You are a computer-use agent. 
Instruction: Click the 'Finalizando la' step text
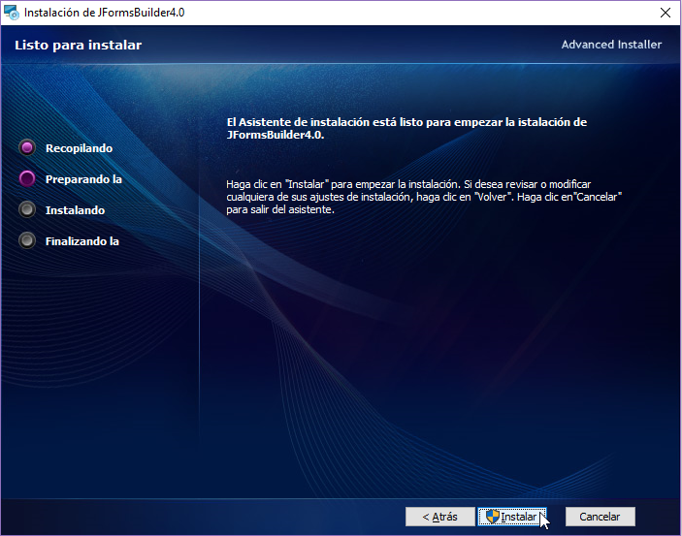pyautogui.click(x=82, y=241)
